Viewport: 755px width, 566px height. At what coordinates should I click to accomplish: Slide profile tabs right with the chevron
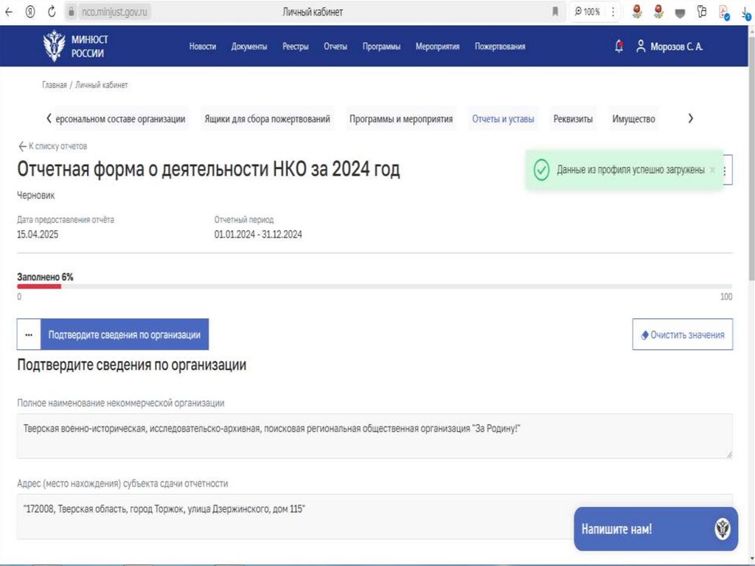[690, 118]
